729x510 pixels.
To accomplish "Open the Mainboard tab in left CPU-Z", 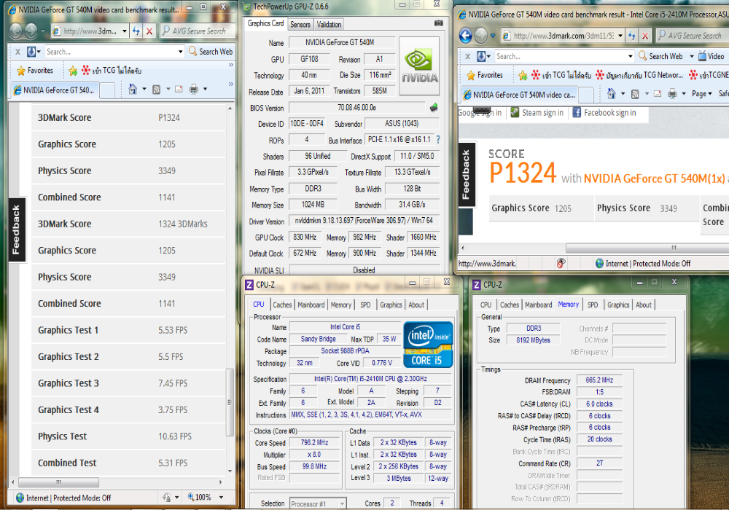I will (311, 305).
